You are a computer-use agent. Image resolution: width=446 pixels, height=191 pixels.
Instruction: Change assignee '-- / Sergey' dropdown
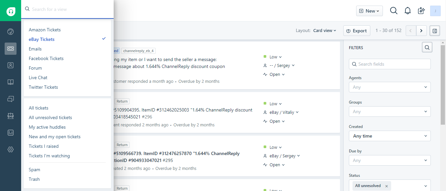click(x=279, y=66)
